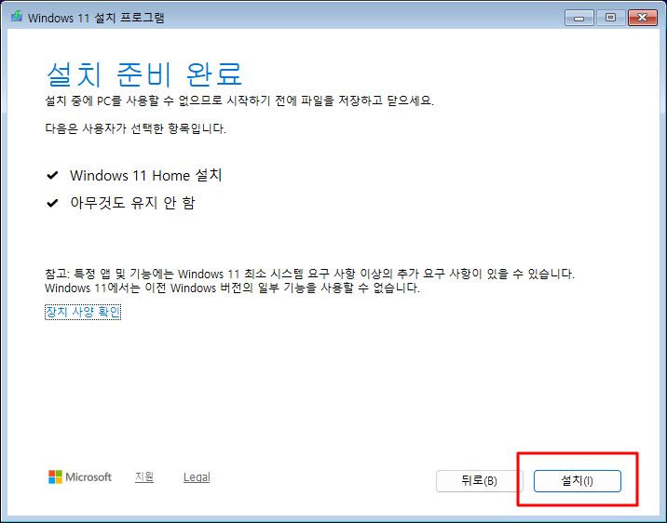Select the 'Windows 11 Home 설치' text
Image resolution: width=667 pixels, height=523 pixels.
point(146,175)
